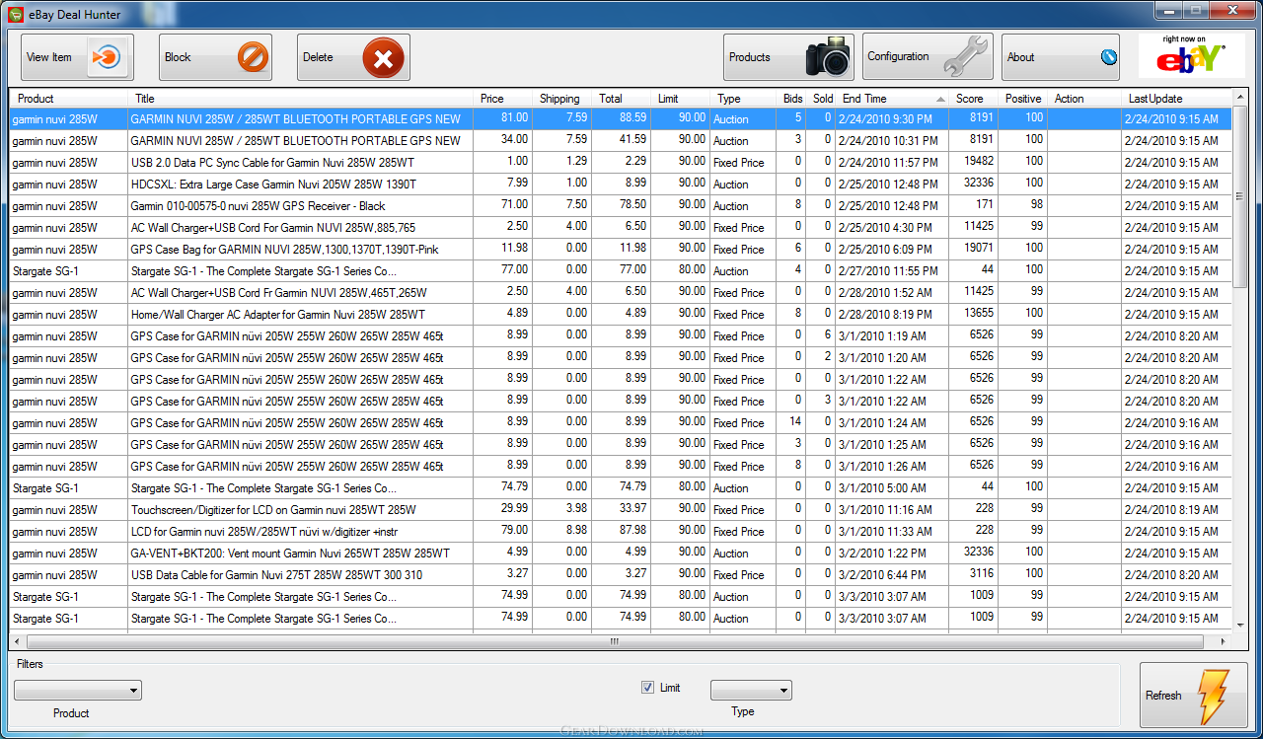Sort by the Sold column header
Viewport: 1263px width, 739px height.
coord(822,99)
